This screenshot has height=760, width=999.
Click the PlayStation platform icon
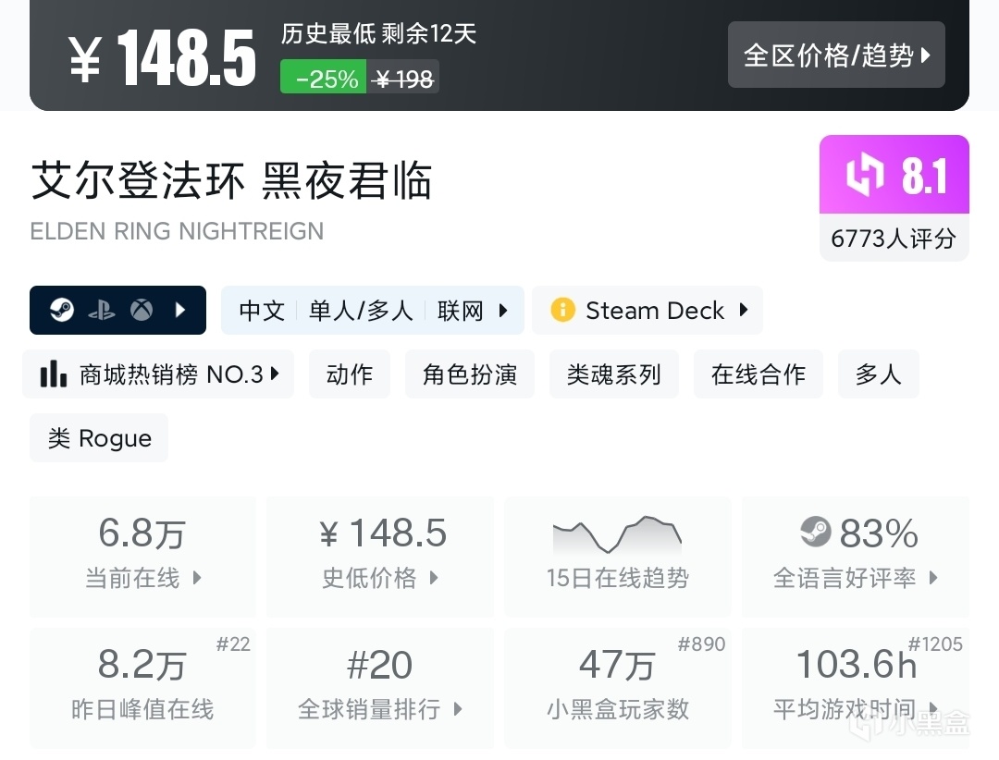(x=102, y=311)
